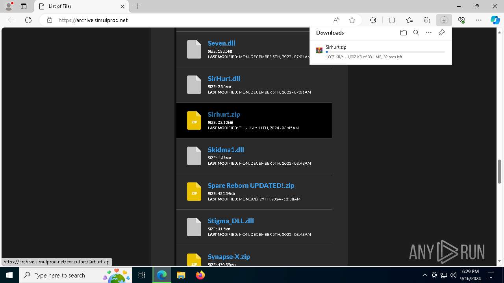Open File Explorer on taskbar

[x=181, y=275]
